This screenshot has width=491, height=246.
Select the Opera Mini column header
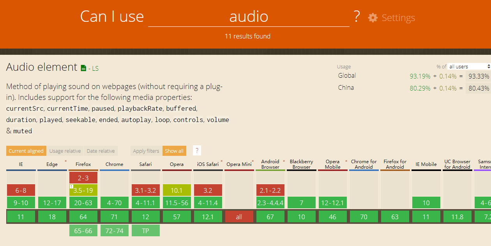[x=239, y=164]
